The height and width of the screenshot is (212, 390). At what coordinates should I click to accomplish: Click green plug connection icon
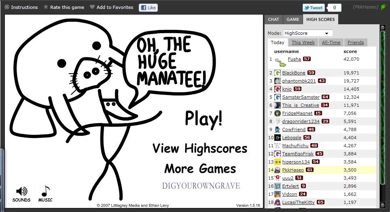pyautogui.click(x=383, y=7)
